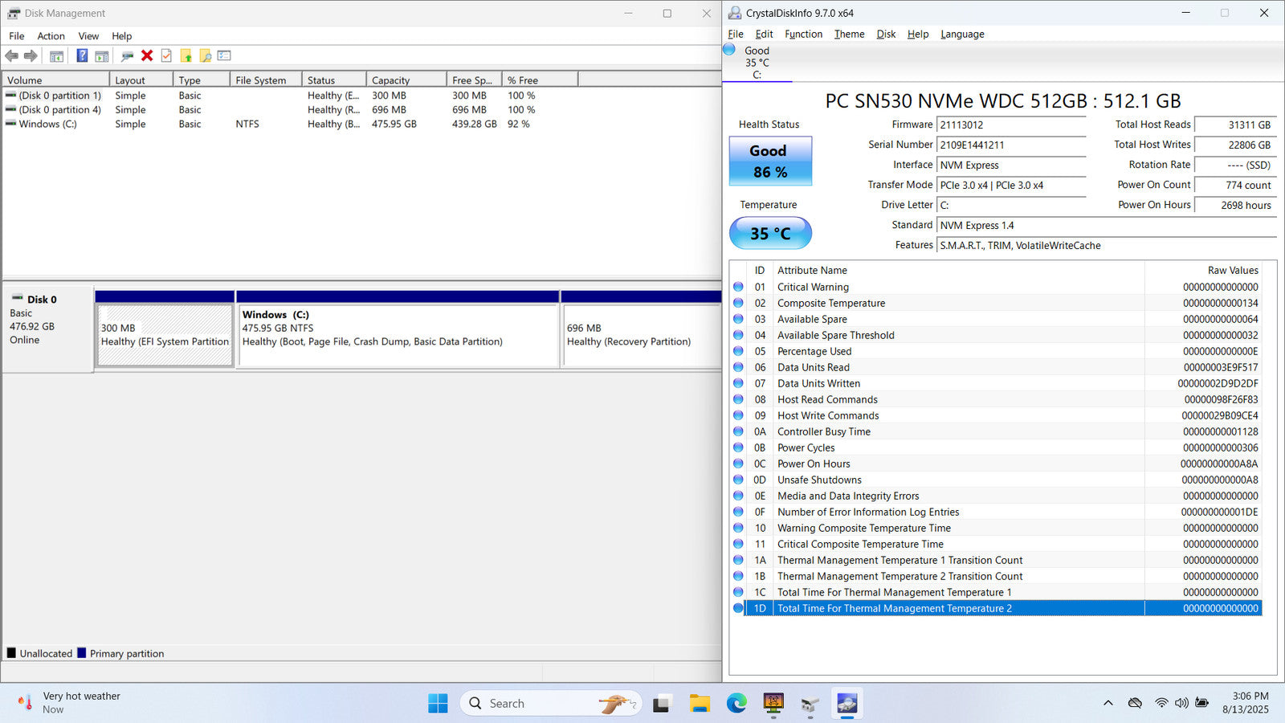
Task: Click the Firmware field 21113012
Action: click(1011, 125)
